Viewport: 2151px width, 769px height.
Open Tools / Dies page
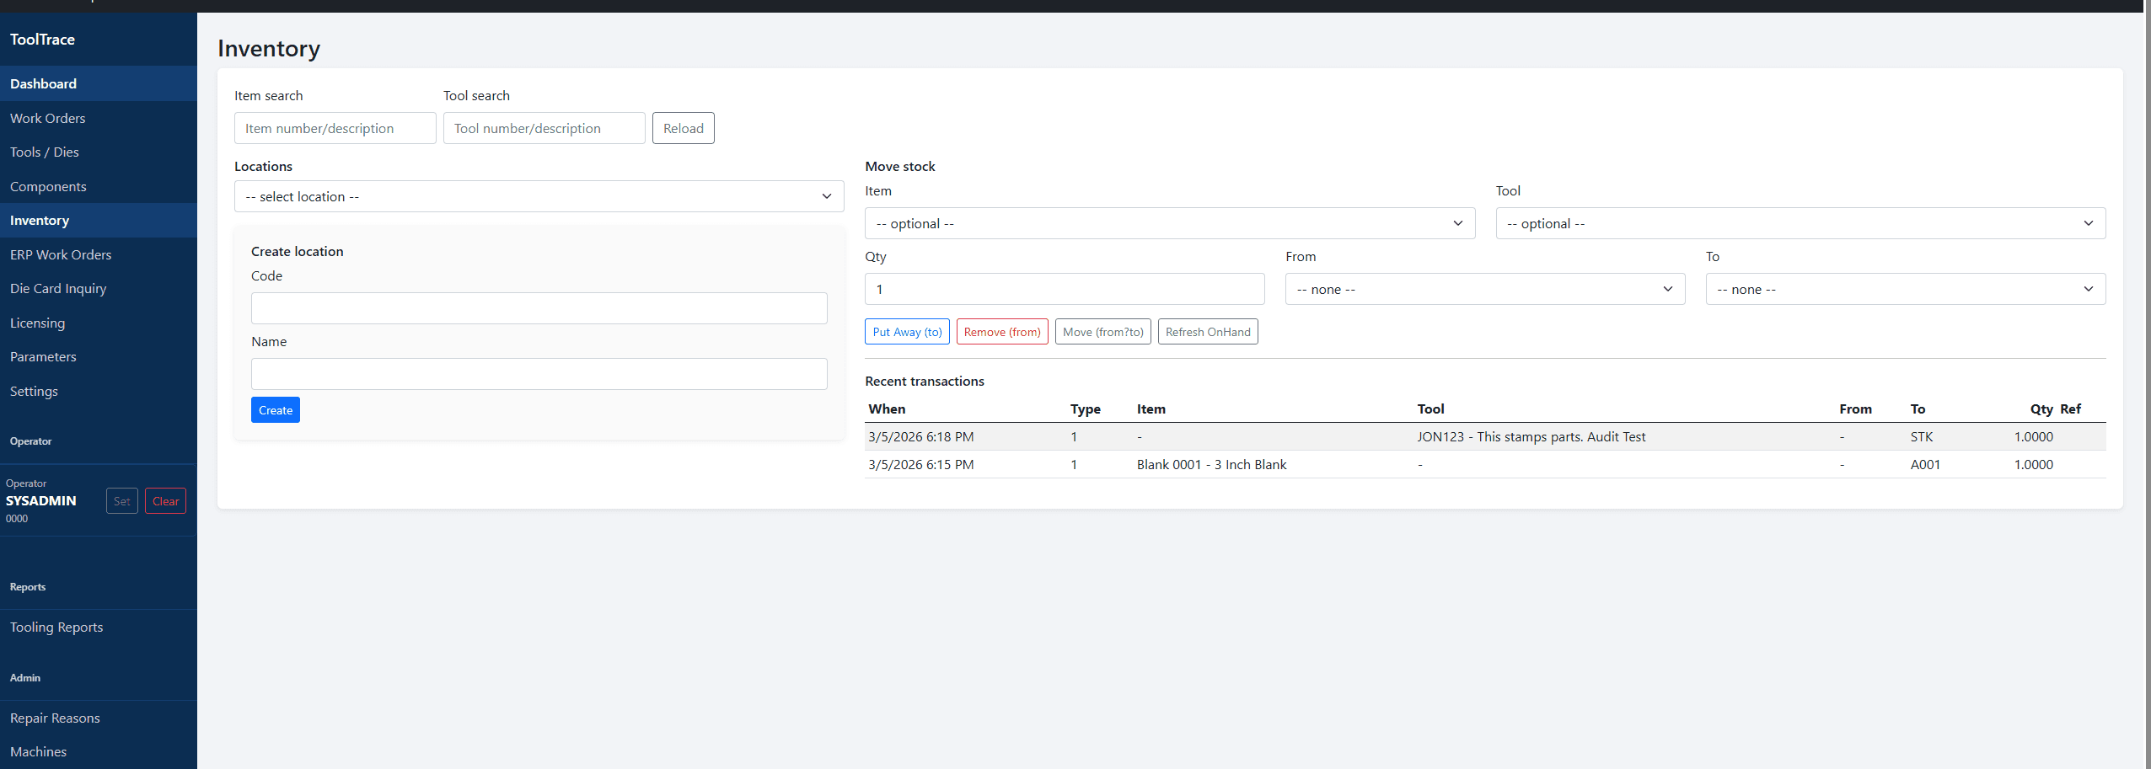tap(45, 152)
